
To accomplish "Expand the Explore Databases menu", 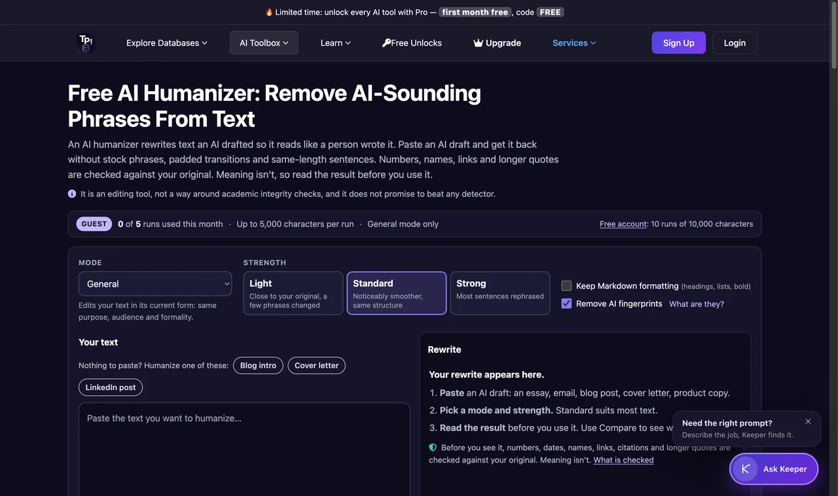I will point(167,43).
